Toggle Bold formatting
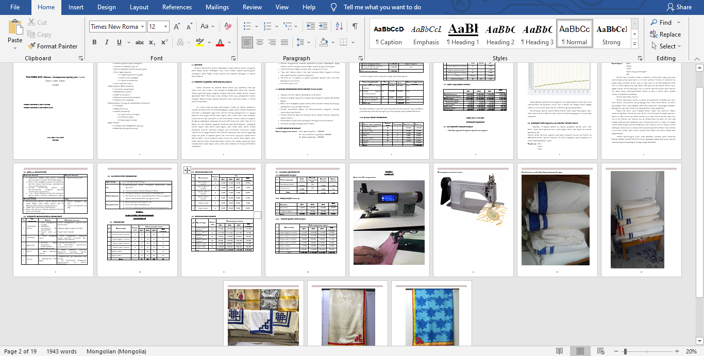 tap(94, 42)
